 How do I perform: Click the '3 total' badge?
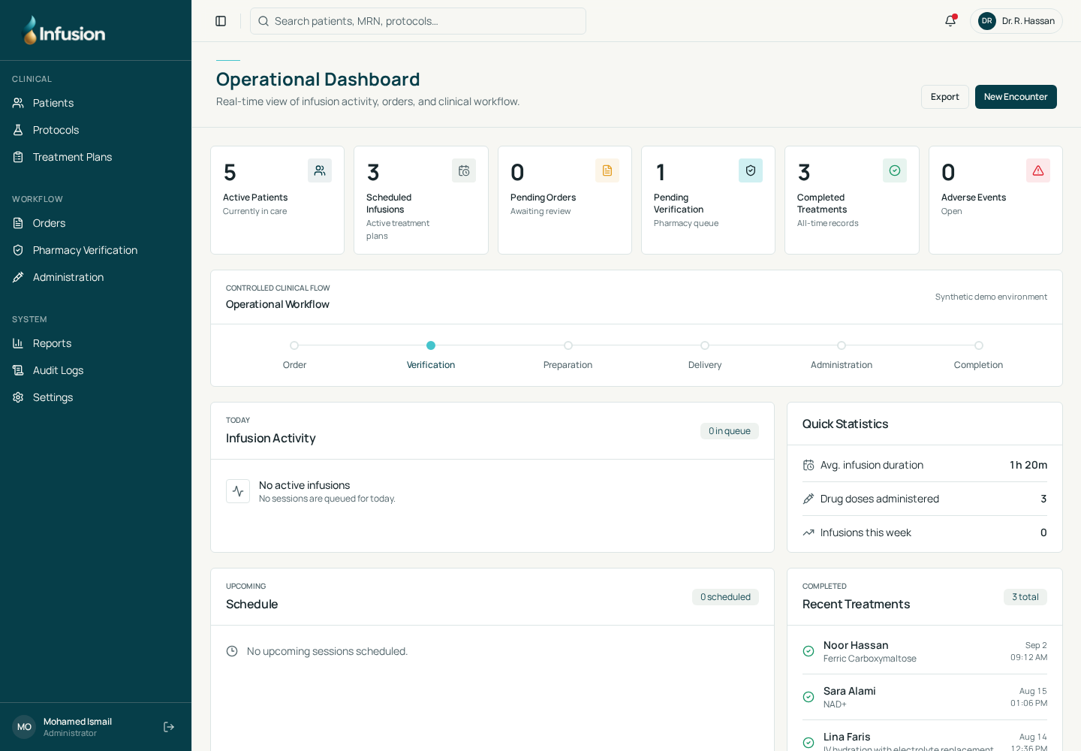1025,597
